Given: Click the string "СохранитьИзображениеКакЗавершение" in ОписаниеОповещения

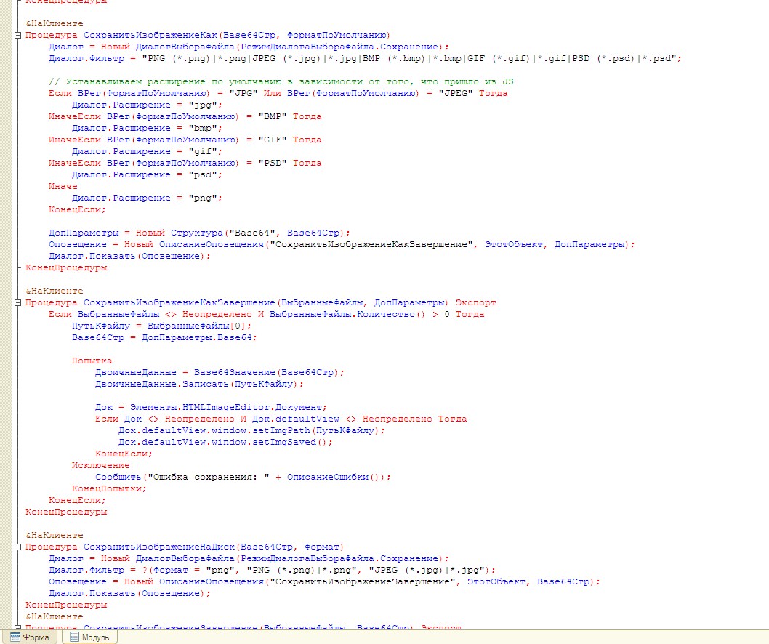Looking at the screenshot, I should coord(371,245).
